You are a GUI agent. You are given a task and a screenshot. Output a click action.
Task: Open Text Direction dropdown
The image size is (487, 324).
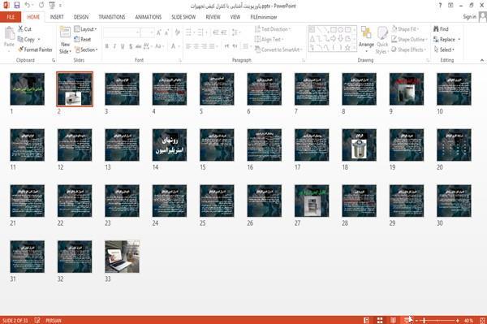coord(273,29)
